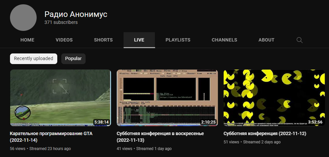Screen dimensions: 329x157
Task: Click '56 views • Streamed 23 hours ago'
Action: pyautogui.click(x=40, y=149)
